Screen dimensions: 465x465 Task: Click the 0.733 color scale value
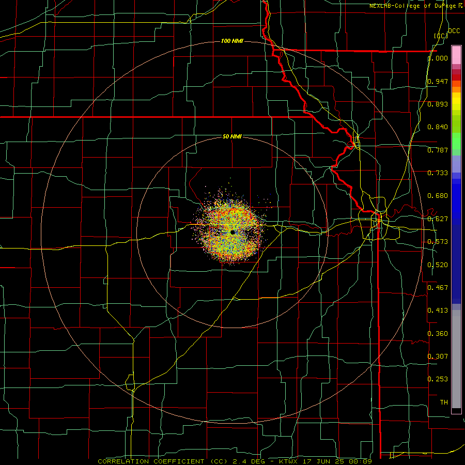pyautogui.click(x=438, y=173)
